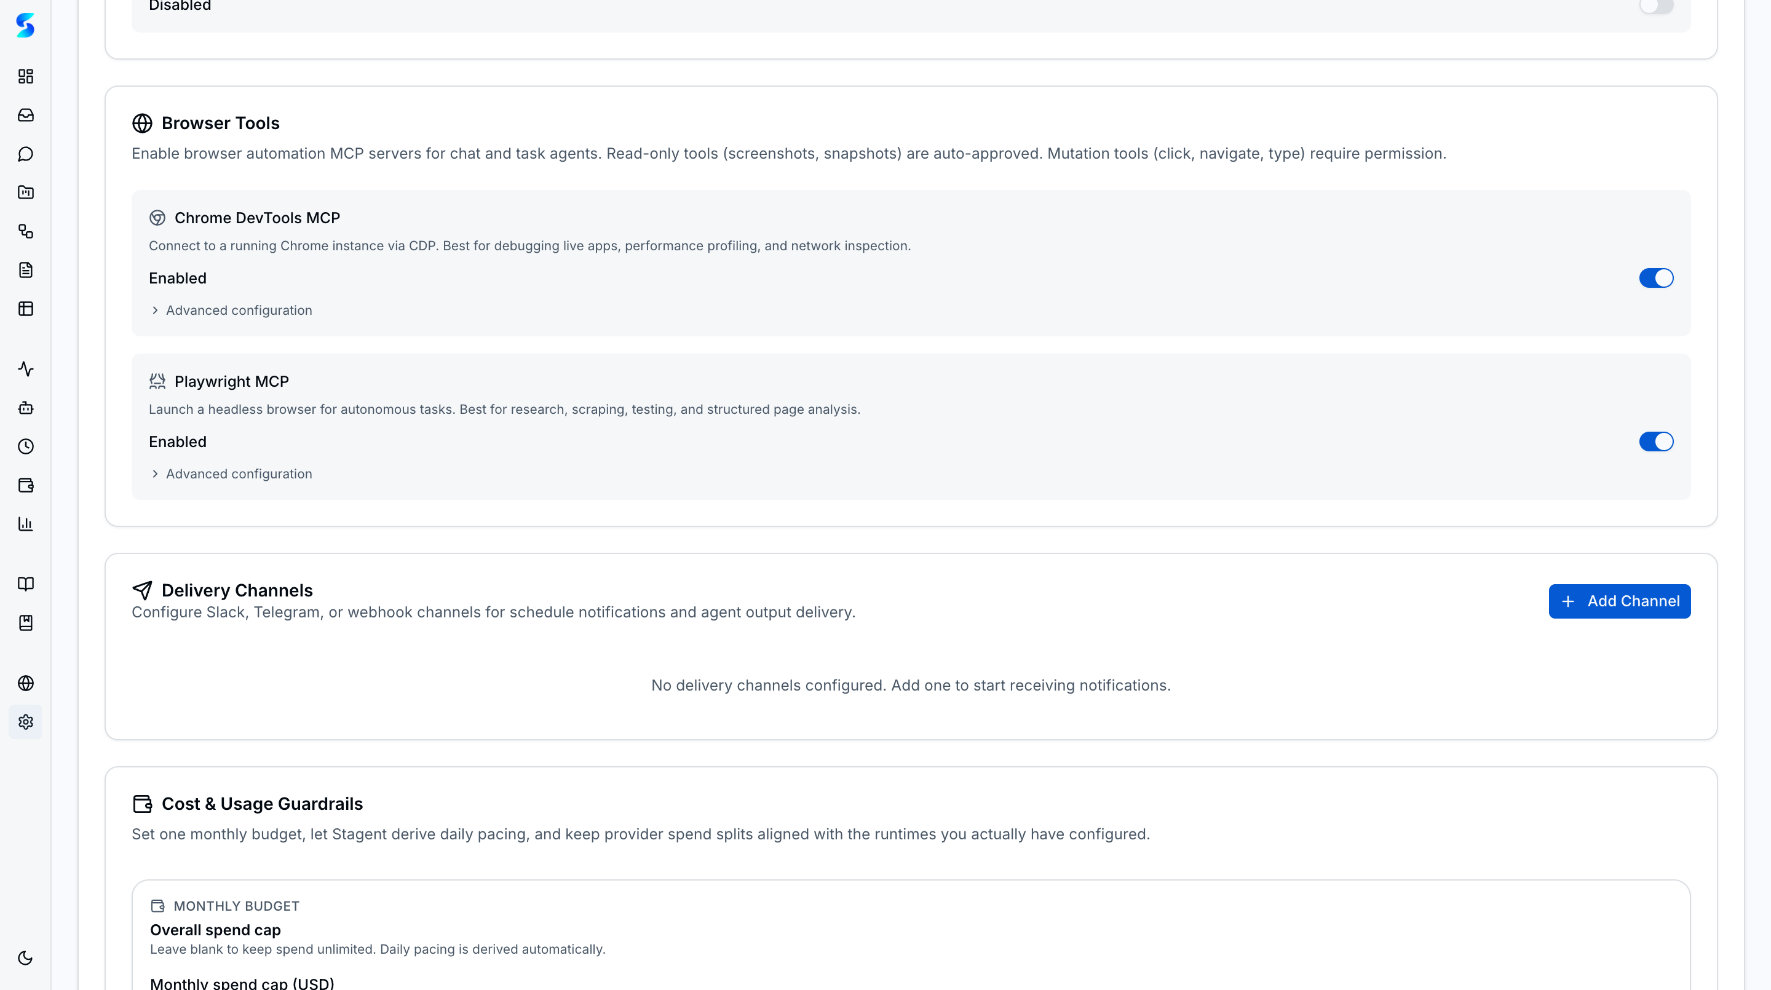
Task: Disable the Playwright MCP toggle
Action: click(x=1656, y=442)
